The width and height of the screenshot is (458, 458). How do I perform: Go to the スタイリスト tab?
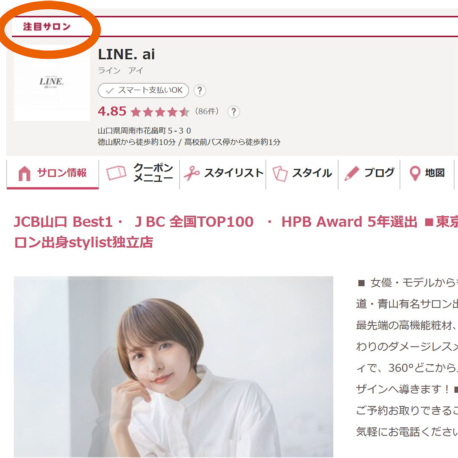[x=234, y=173]
